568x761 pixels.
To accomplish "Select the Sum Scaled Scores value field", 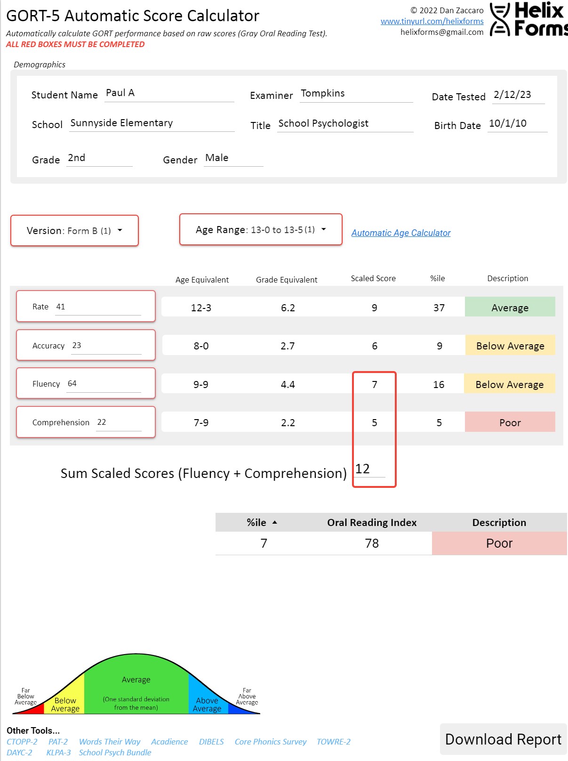I will coord(369,470).
